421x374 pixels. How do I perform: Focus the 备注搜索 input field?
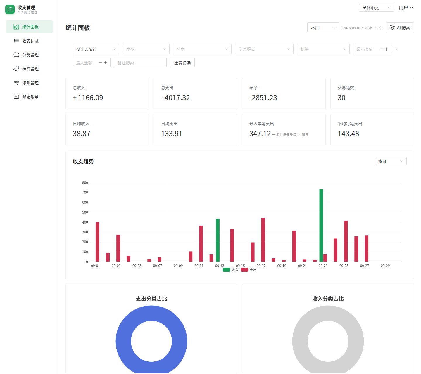[140, 63]
